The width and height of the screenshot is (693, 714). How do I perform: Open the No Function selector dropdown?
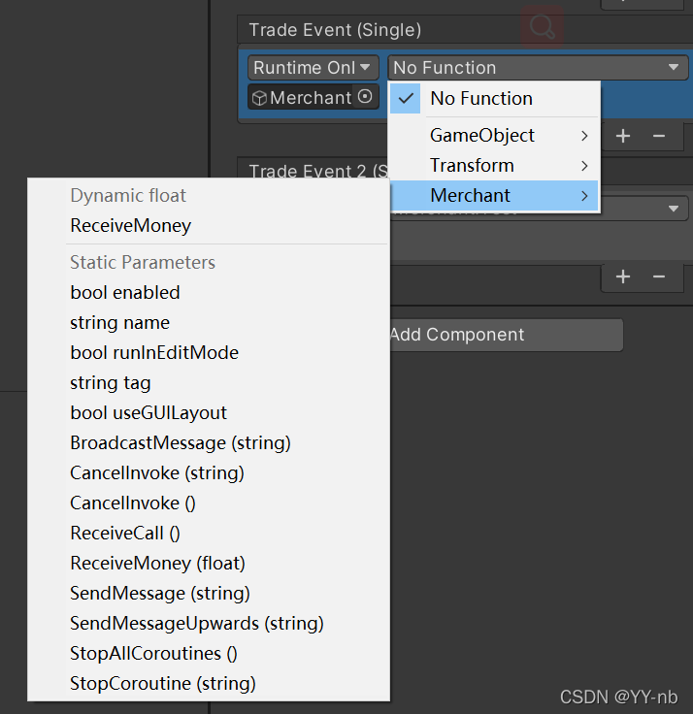coord(538,68)
